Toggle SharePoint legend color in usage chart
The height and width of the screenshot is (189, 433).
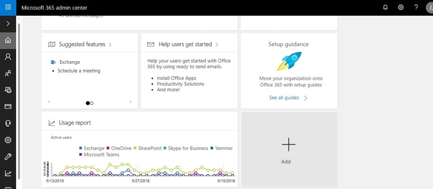135,148
